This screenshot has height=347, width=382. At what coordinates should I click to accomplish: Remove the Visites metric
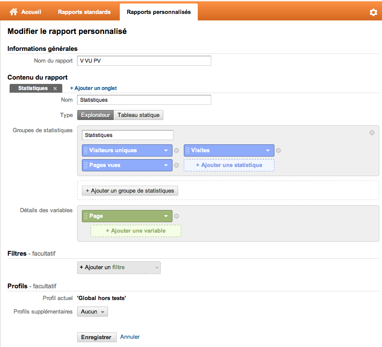pyautogui.click(x=278, y=150)
